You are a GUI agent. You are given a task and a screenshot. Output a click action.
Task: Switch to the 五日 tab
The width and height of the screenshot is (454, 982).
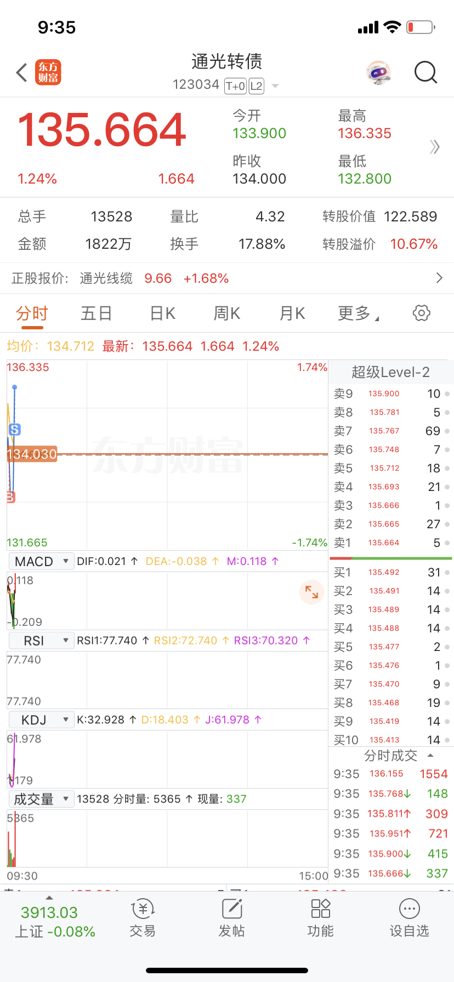point(97,313)
